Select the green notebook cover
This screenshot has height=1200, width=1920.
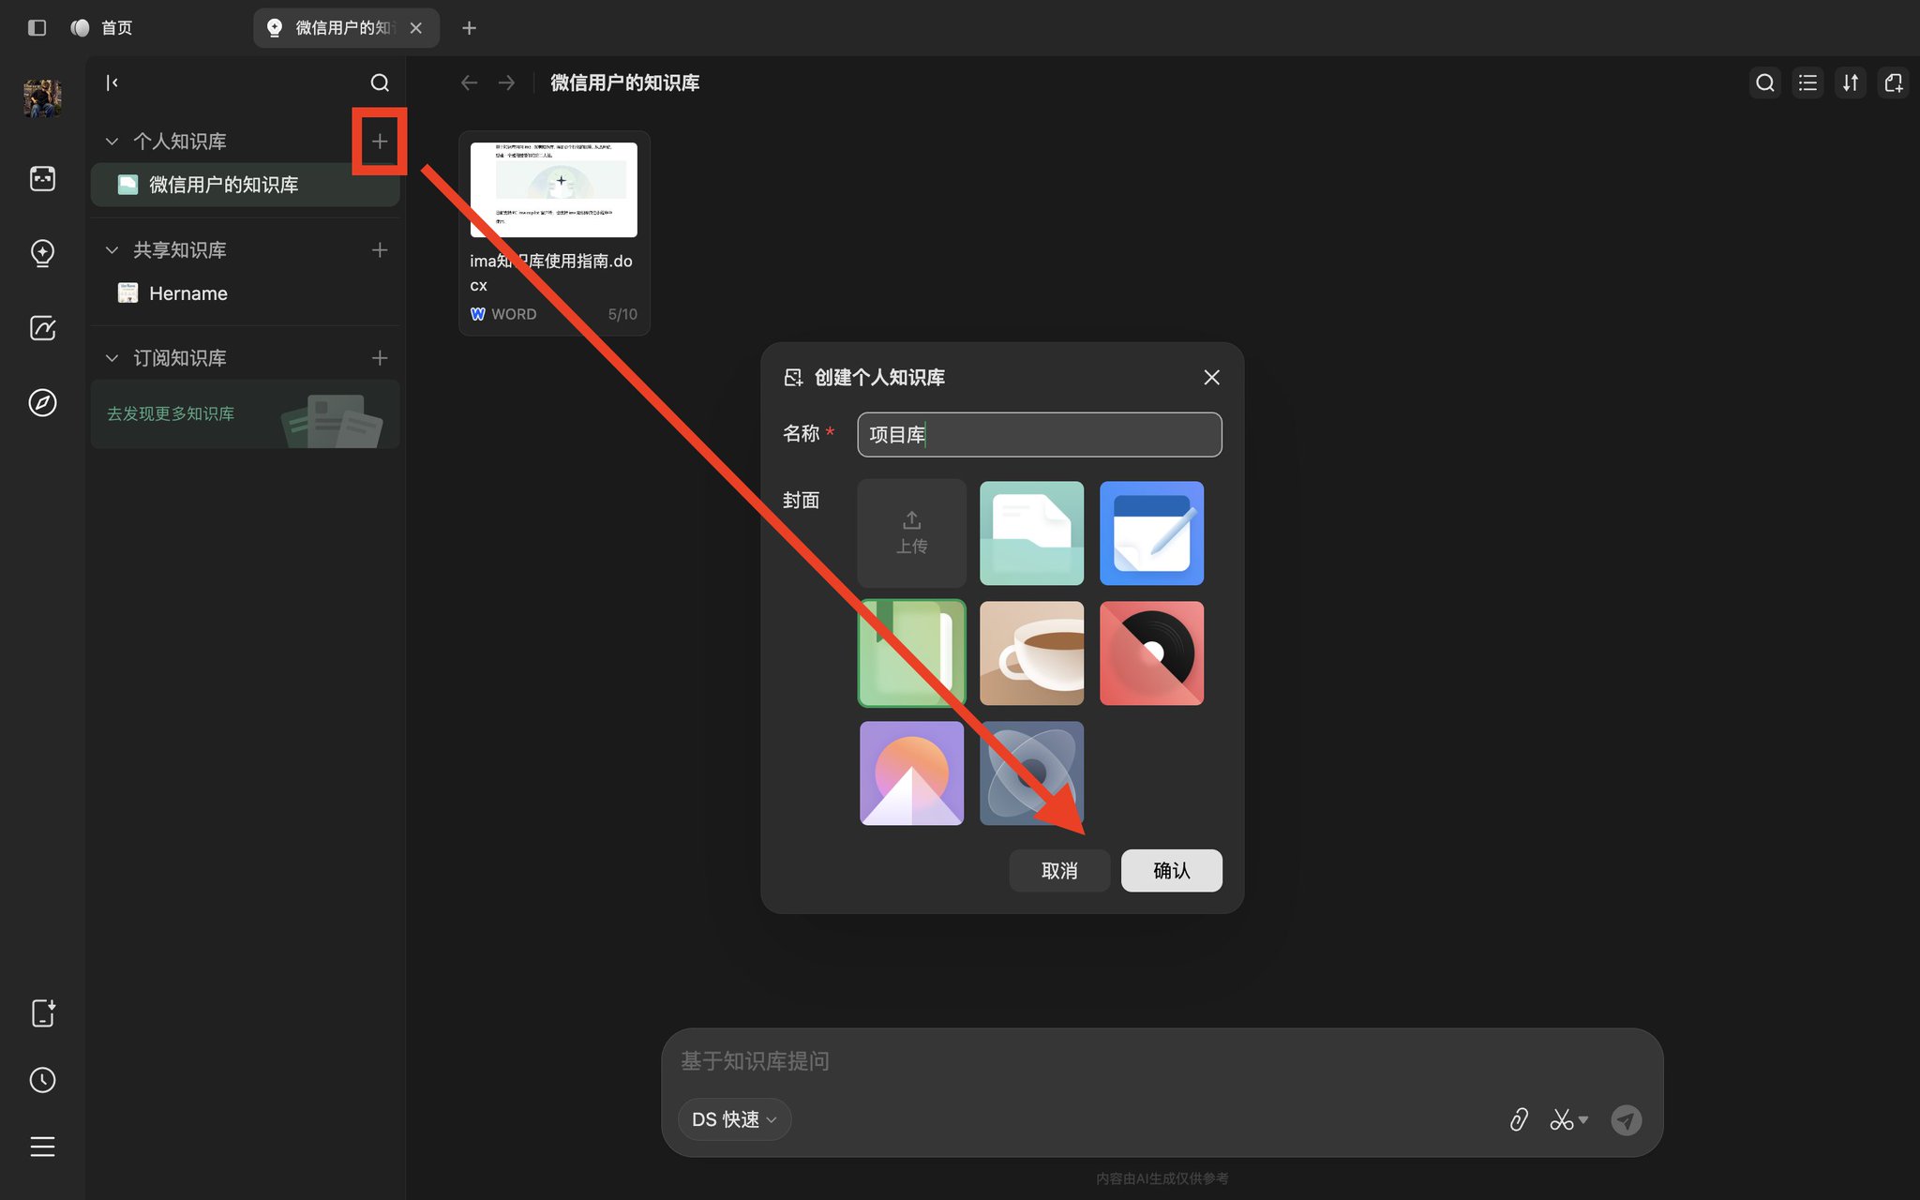tap(911, 653)
